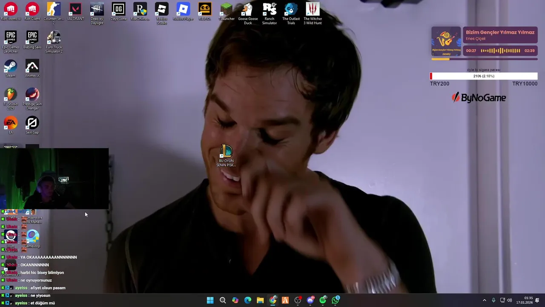The image size is (545, 307).
Task: Open the Ranch Simulator shortcut
Action: [270, 13]
